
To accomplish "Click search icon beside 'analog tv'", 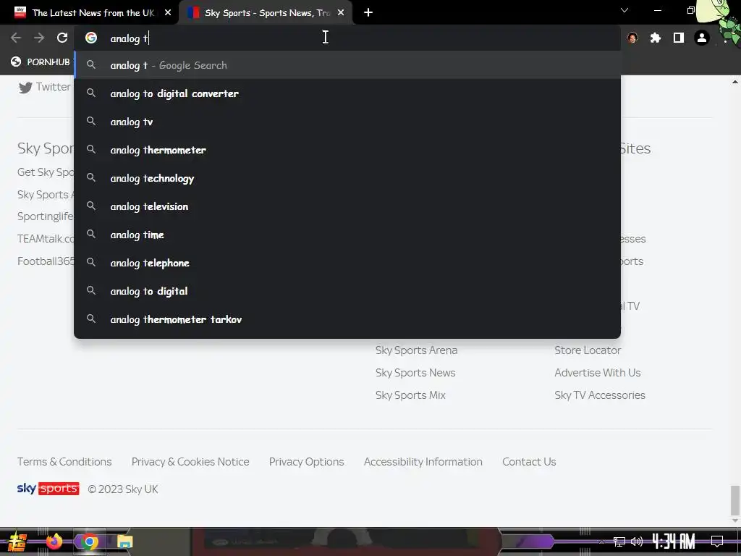I will click(x=91, y=122).
